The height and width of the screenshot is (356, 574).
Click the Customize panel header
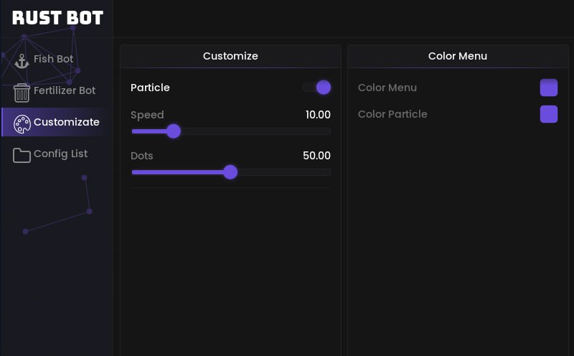pyautogui.click(x=230, y=56)
